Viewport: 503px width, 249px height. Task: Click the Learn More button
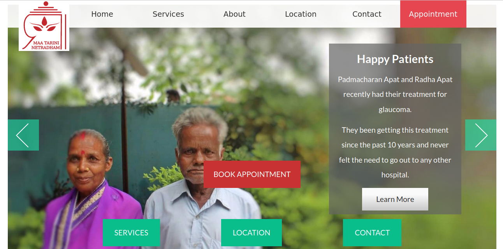click(x=395, y=199)
